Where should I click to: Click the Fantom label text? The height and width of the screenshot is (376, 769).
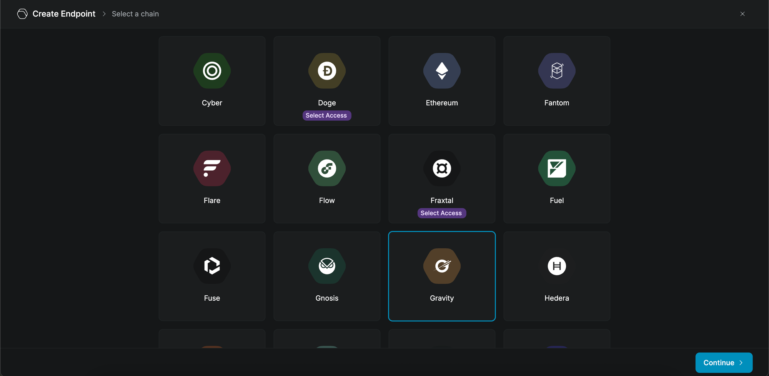point(557,103)
